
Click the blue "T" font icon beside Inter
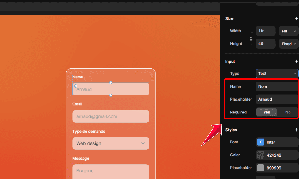(260, 142)
